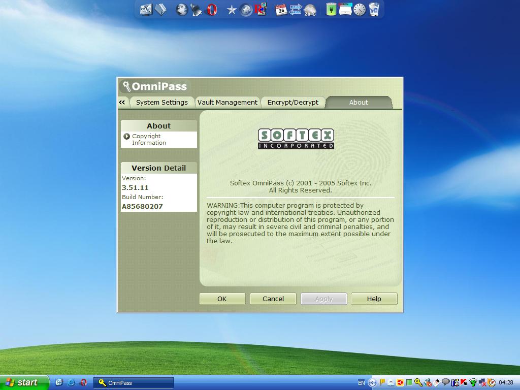Open the monitor icon in the top dock
The image size is (520, 390).
point(146,9)
